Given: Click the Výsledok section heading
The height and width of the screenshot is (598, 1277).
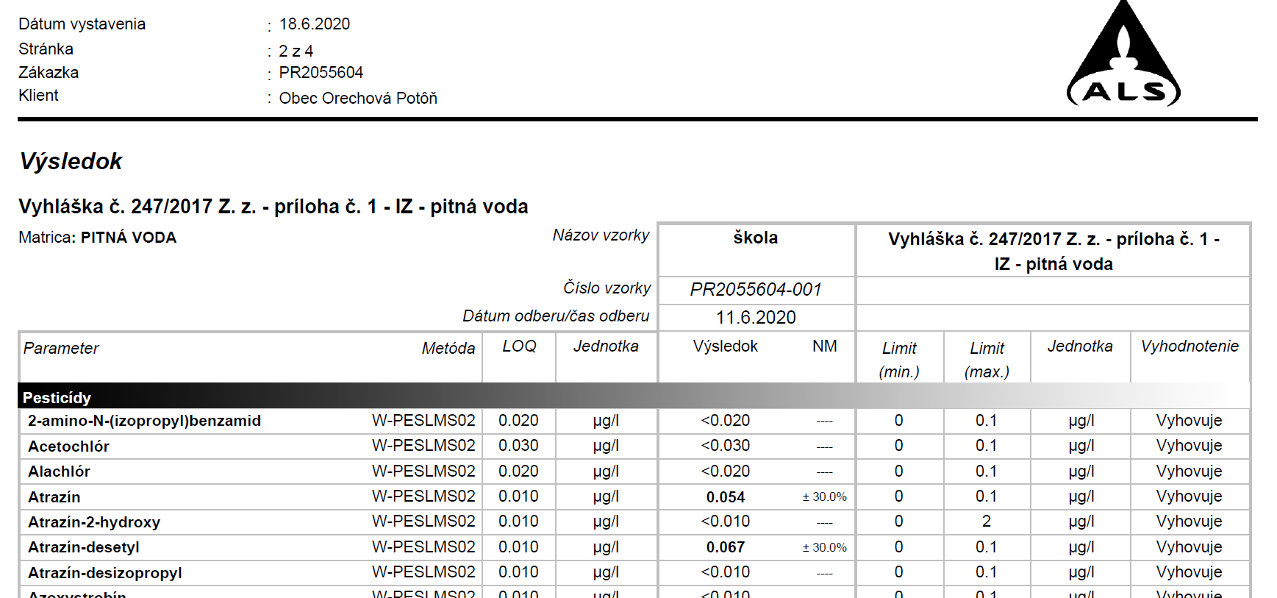Looking at the screenshot, I should 71,161.
